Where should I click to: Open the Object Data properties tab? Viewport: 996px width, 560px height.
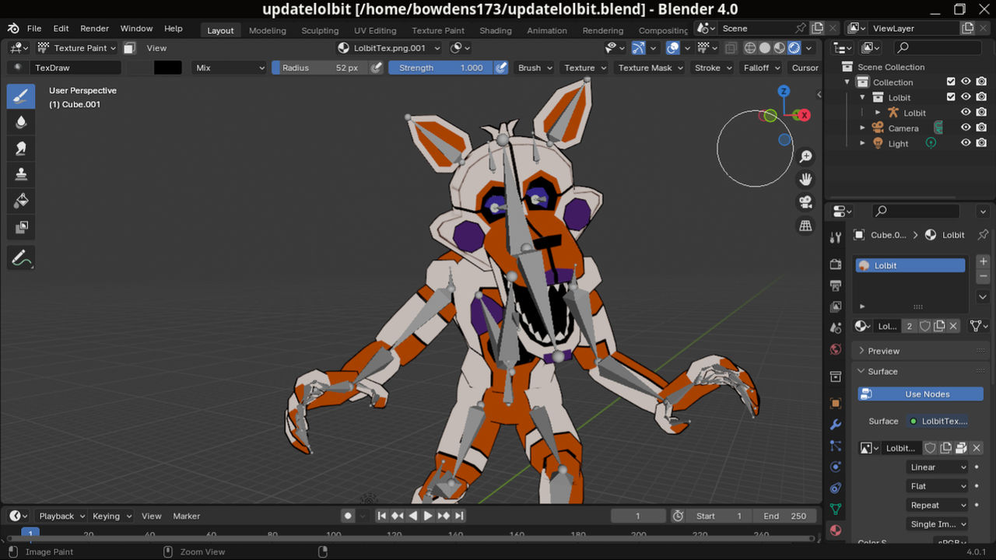click(836, 509)
